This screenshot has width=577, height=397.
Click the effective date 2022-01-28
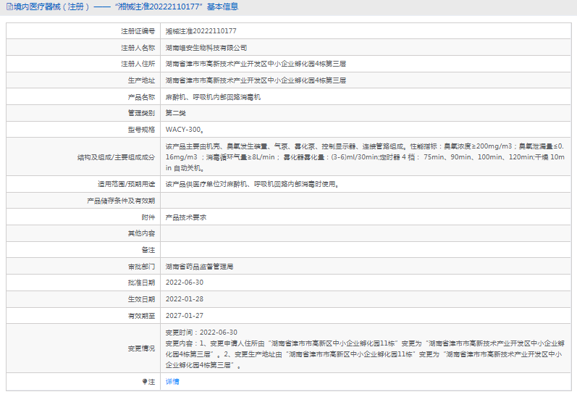click(185, 299)
